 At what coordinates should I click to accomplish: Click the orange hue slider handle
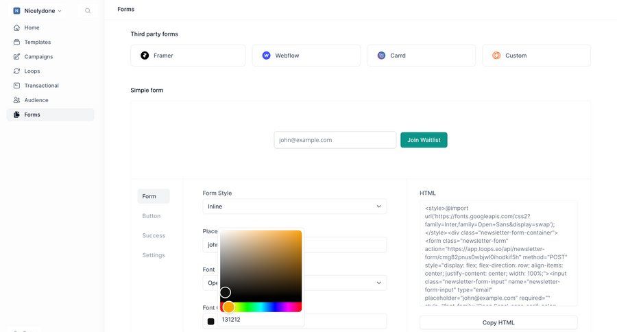(x=228, y=307)
